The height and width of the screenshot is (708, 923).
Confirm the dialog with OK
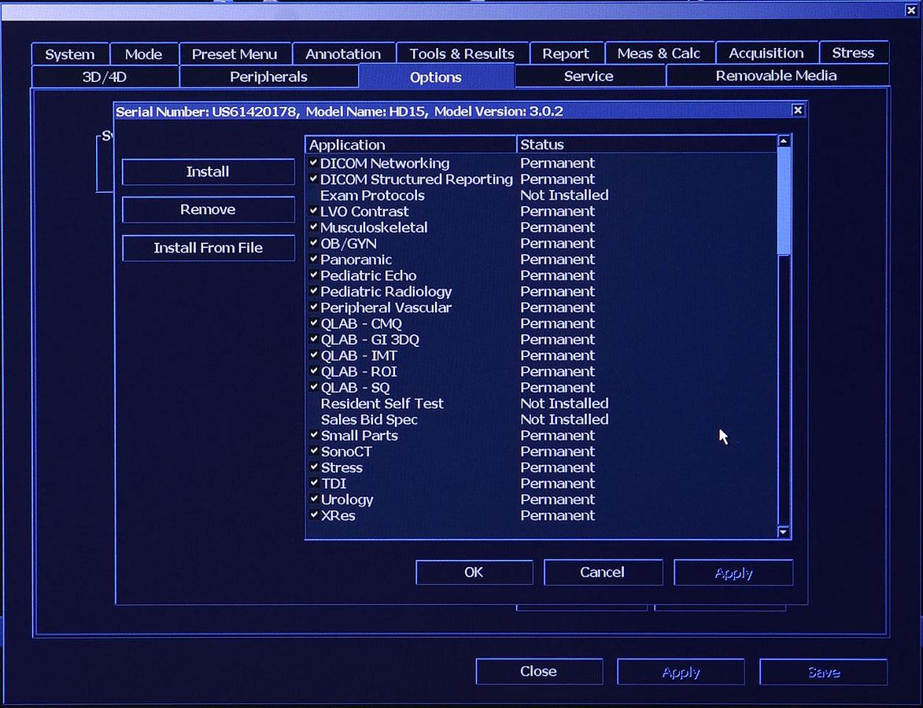coord(474,573)
